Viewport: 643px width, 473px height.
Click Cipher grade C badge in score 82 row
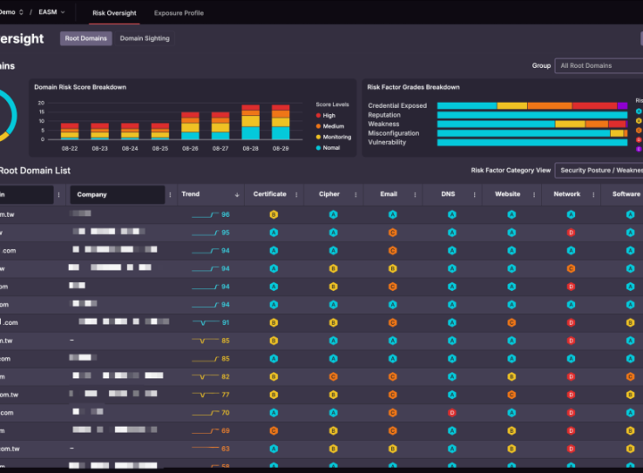[333, 377]
